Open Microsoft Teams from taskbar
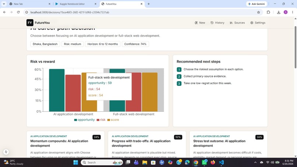The height and width of the screenshot is (167, 297). [x=136, y=163]
